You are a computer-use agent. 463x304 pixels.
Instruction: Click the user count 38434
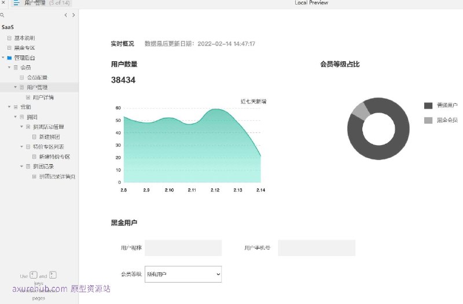(123, 80)
